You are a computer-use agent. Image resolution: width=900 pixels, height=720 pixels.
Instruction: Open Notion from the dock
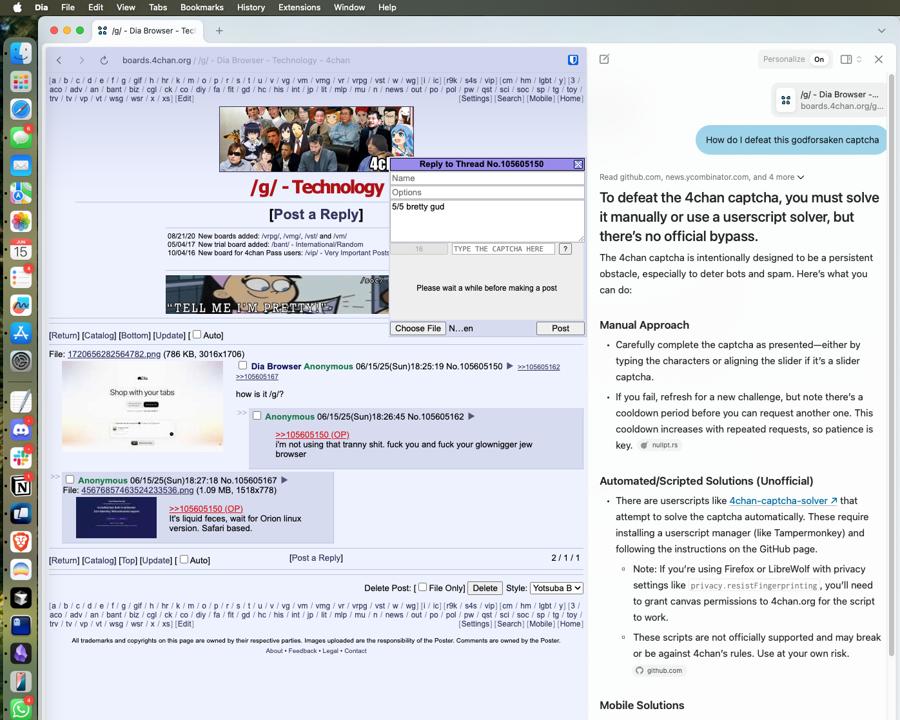pos(21,486)
